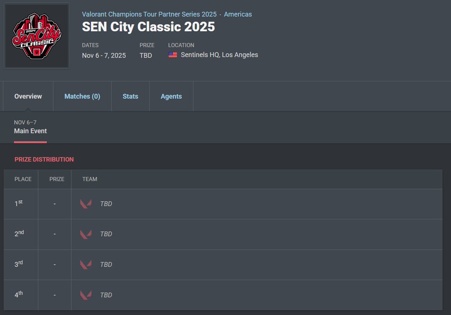Click the TBD team in 1st place
451x315 pixels.
point(106,204)
